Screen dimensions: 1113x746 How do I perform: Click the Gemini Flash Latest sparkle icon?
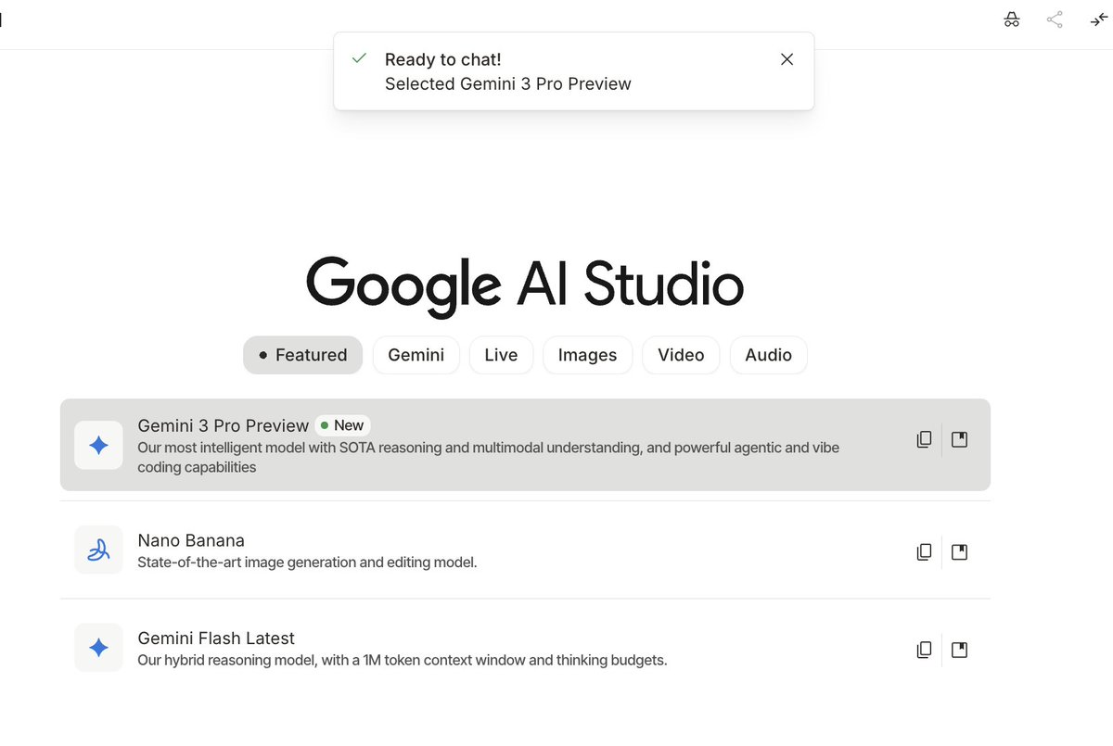pyautogui.click(x=98, y=648)
